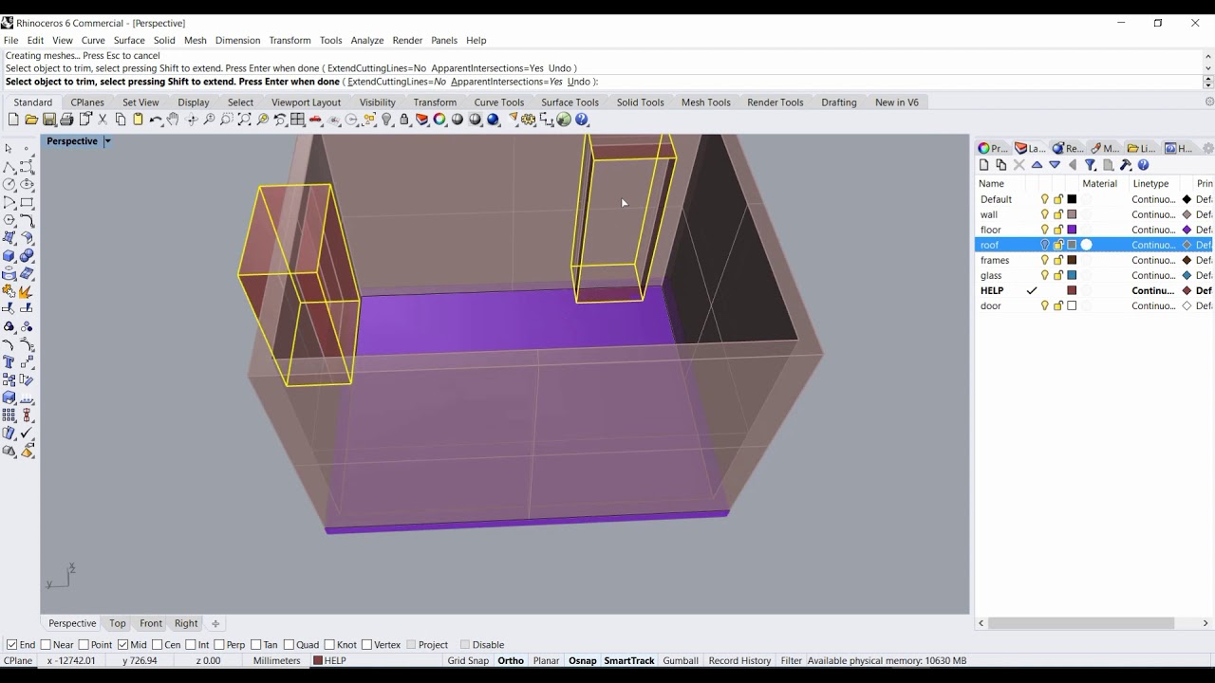Toggle the Mid osnap checkbox
Viewport: 1215px width, 683px height.
pos(122,645)
